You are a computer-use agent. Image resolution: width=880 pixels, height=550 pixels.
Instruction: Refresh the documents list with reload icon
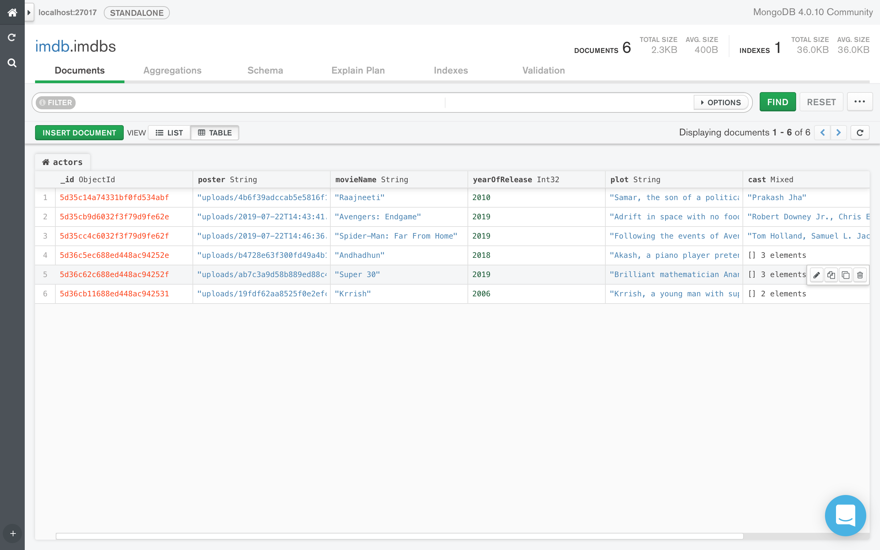pos(860,132)
